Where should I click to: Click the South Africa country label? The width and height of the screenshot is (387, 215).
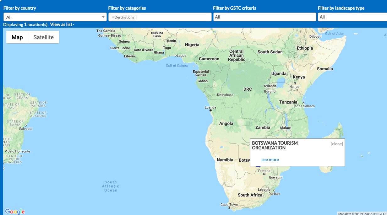(x=250, y=195)
